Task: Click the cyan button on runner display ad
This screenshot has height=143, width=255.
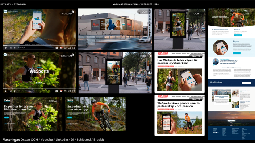Action: click(7, 118)
